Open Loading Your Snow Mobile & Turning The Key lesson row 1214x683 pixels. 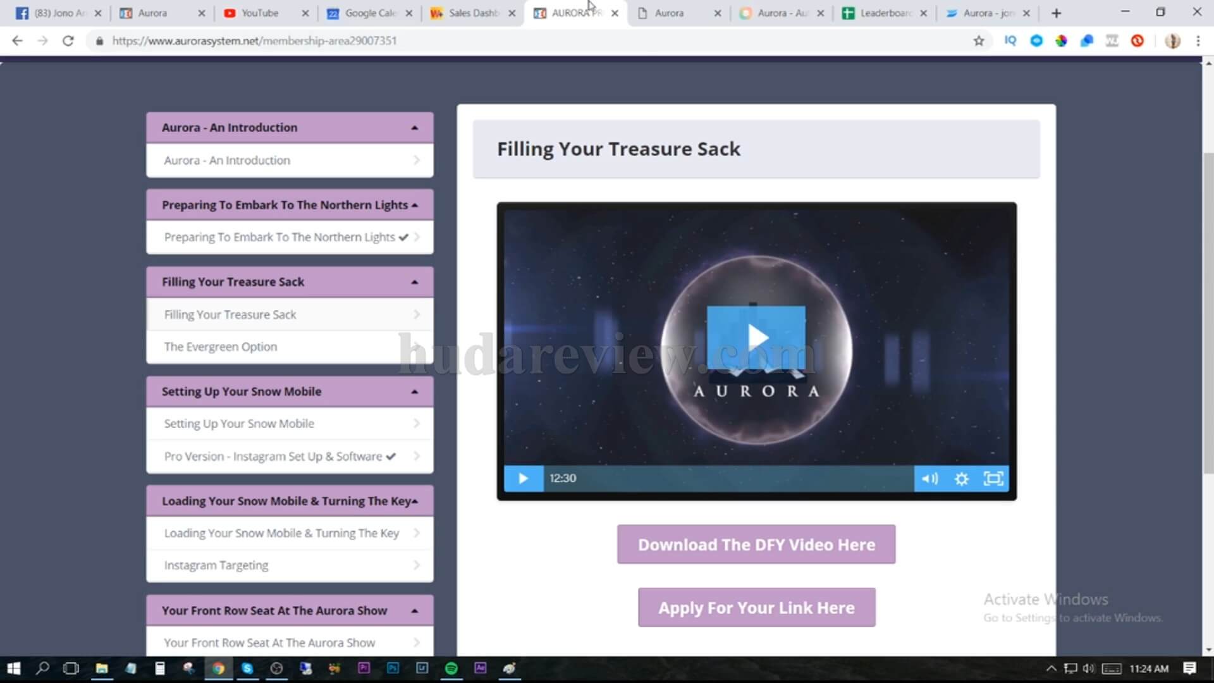coord(290,533)
